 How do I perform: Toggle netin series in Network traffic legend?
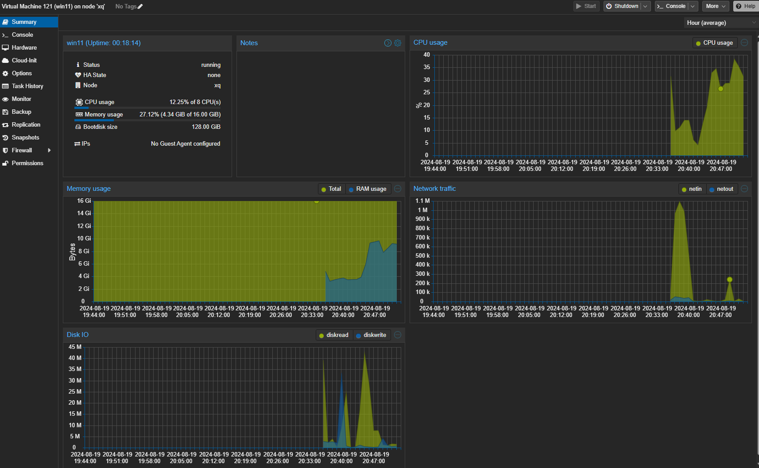point(692,189)
